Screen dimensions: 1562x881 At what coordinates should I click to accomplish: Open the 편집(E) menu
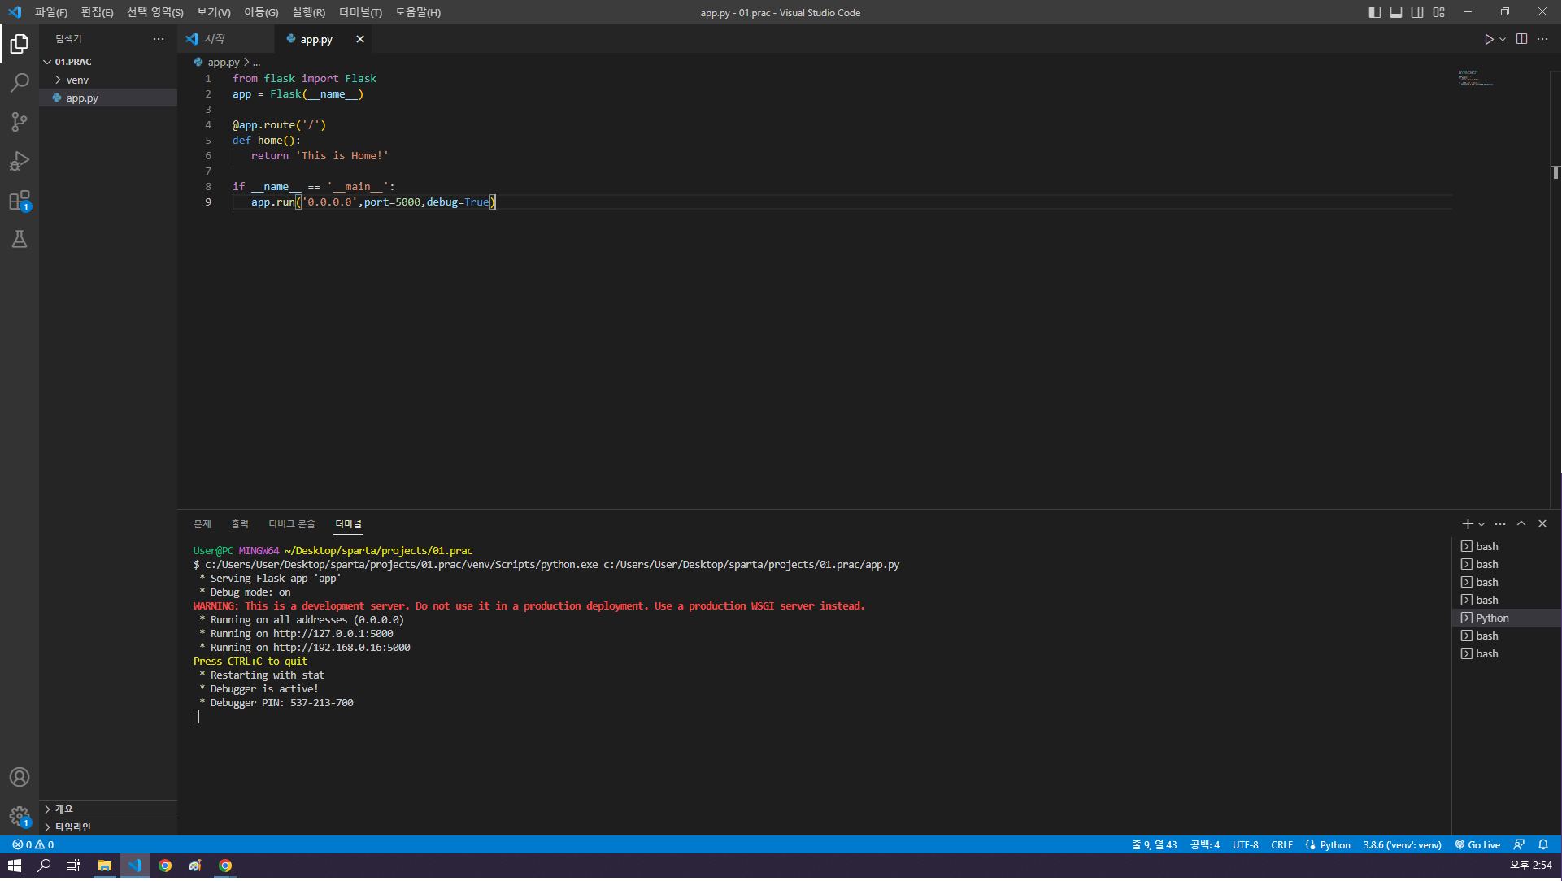point(97,12)
